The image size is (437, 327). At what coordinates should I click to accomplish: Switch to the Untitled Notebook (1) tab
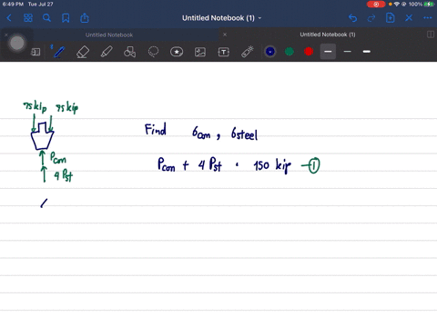[x=328, y=35]
